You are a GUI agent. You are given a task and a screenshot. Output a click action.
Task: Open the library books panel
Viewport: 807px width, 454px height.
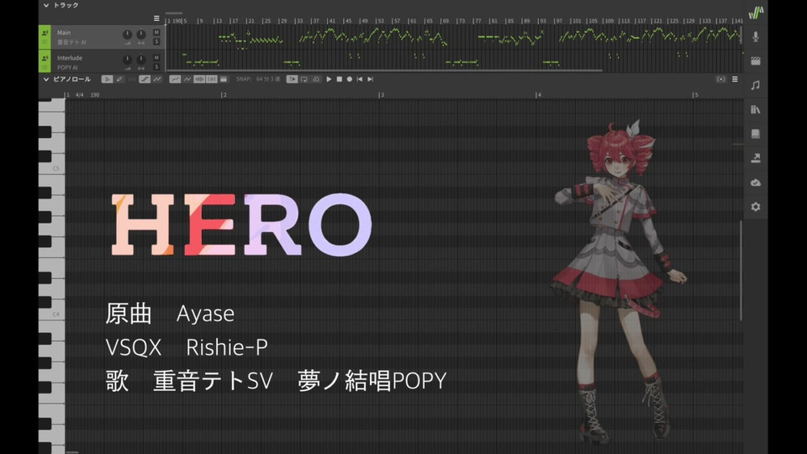point(756,109)
